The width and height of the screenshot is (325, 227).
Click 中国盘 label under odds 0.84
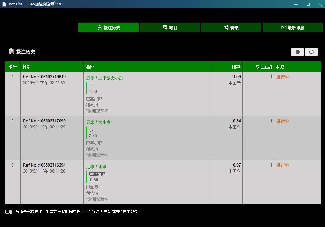click(x=235, y=127)
